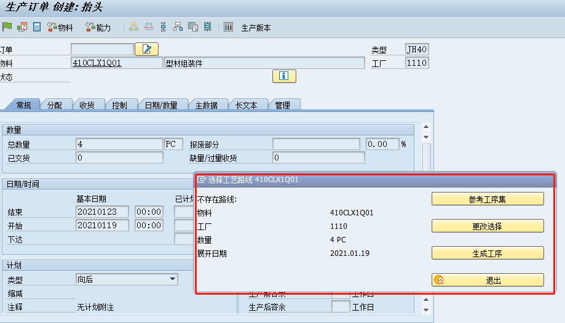Open the 收货 tab

pos(87,105)
